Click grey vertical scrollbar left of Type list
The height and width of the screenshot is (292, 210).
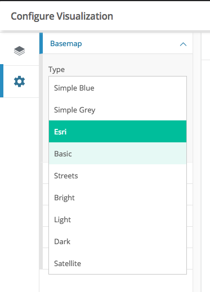click(x=41, y=161)
